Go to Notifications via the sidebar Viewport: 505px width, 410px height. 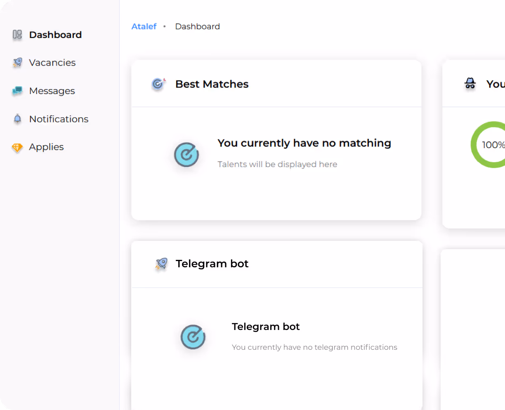point(59,119)
